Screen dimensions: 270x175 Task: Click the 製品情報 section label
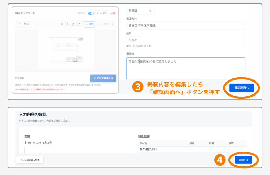[x=144, y=137]
